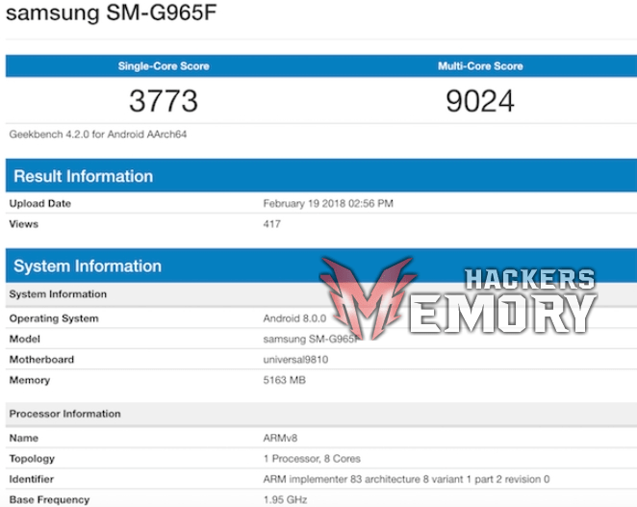Click the Motherboard label
The image size is (637, 507).
point(41,360)
